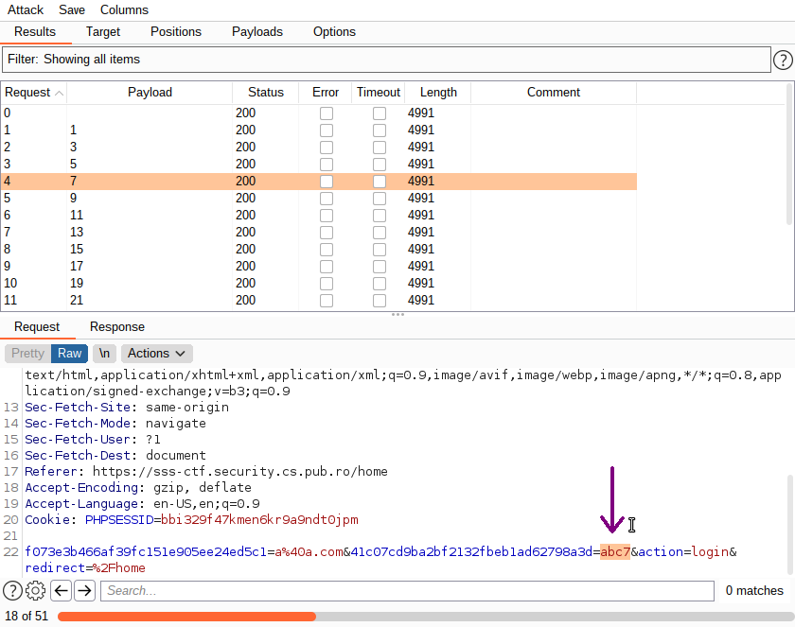The width and height of the screenshot is (795, 627).
Task: Select the Response viewer tab
Action: pos(117,326)
